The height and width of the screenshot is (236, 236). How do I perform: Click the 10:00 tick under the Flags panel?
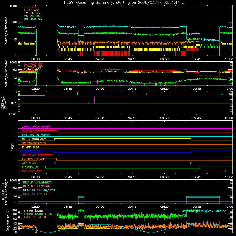(x=229, y=177)
